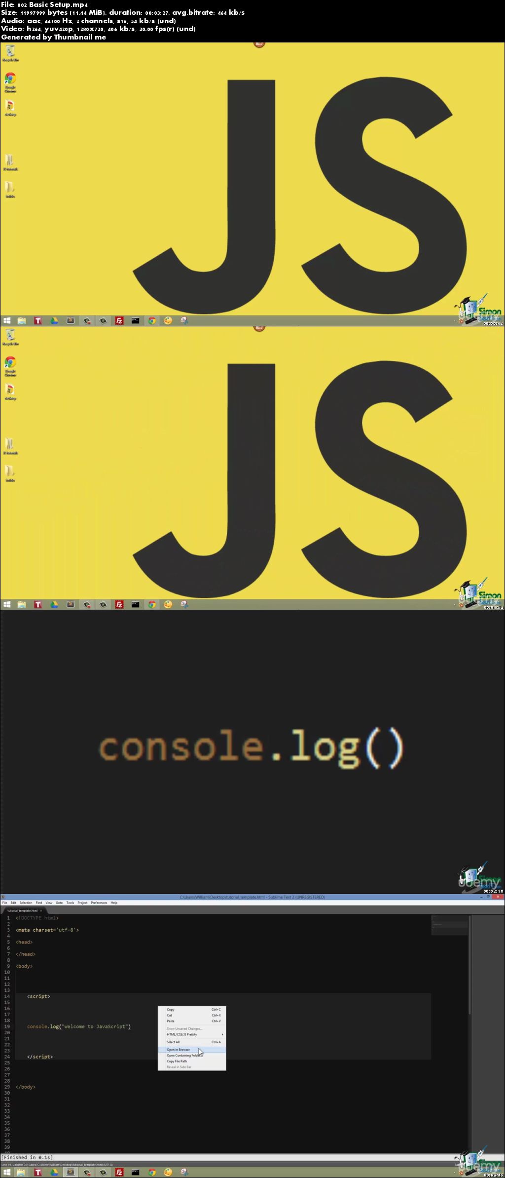505x1178 pixels.
Task: Open the JS tutorials folder in top frame
Action: click(x=10, y=162)
